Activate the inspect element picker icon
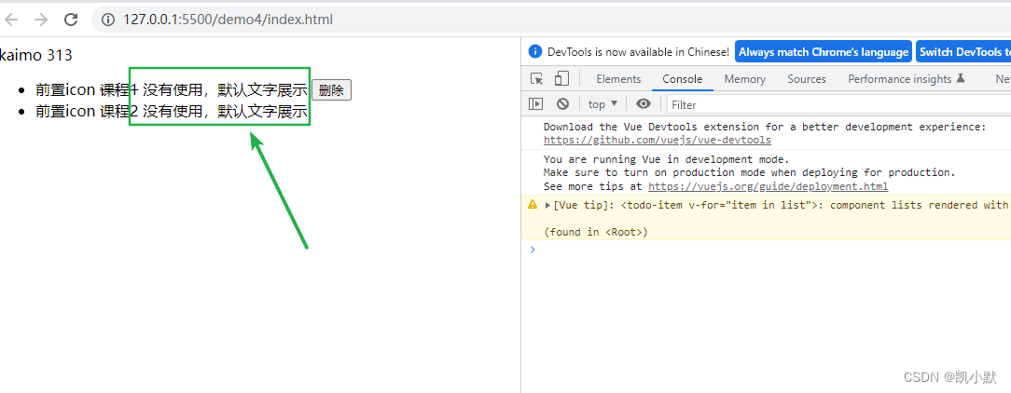1011x393 pixels. click(x=536, y=78)
